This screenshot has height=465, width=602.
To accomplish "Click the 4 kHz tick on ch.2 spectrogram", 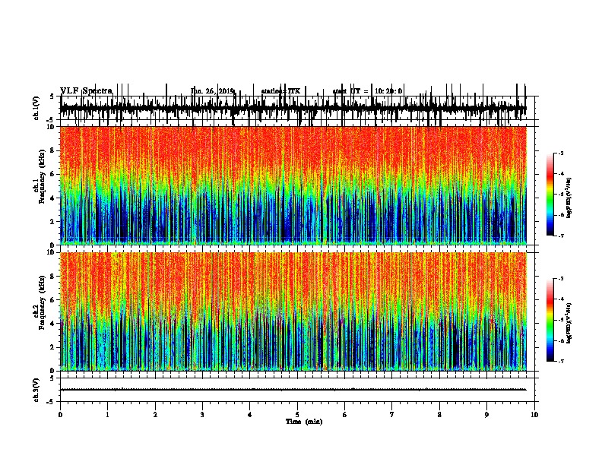I will tap(53, 324).
